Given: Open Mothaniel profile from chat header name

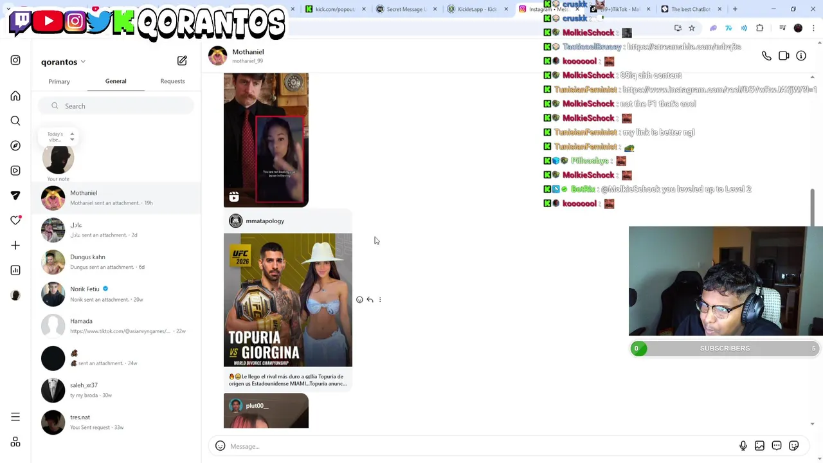Looking at the screenshot, I should (x=248, y=51).
